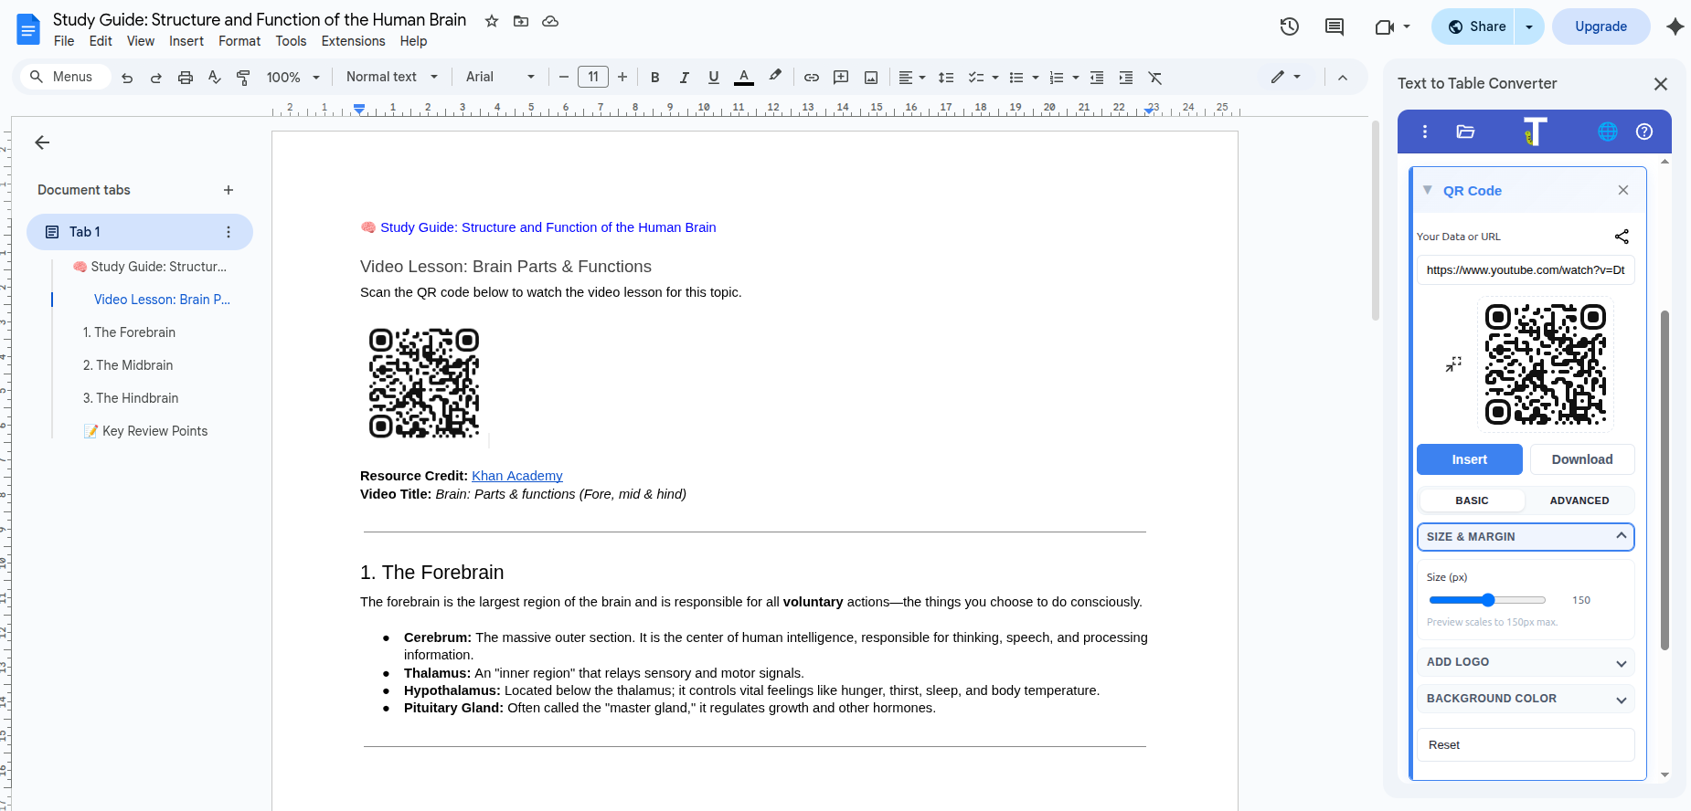Star this document

pyautogui.click(x=492, y=21)
